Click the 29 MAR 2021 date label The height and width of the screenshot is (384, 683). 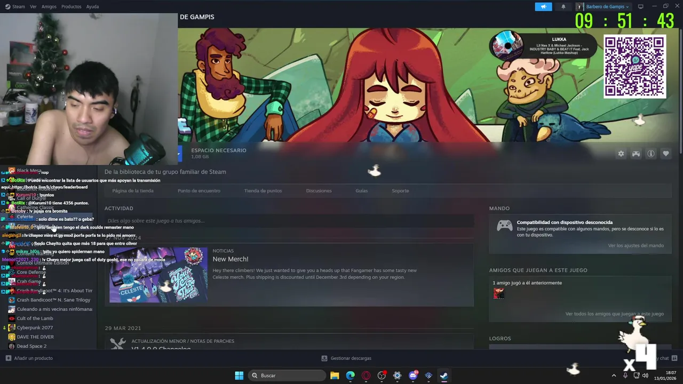coord(123,328)
